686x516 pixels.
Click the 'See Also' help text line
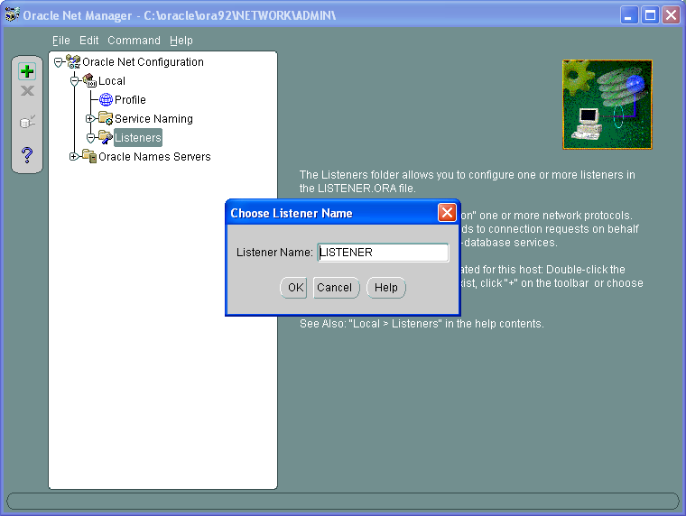422,324
